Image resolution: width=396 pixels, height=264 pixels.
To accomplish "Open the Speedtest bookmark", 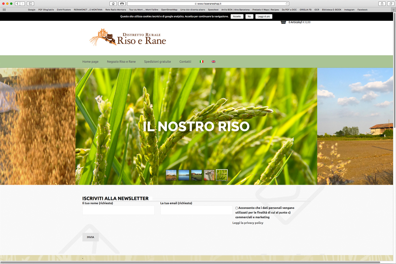I will pos(213,10).
